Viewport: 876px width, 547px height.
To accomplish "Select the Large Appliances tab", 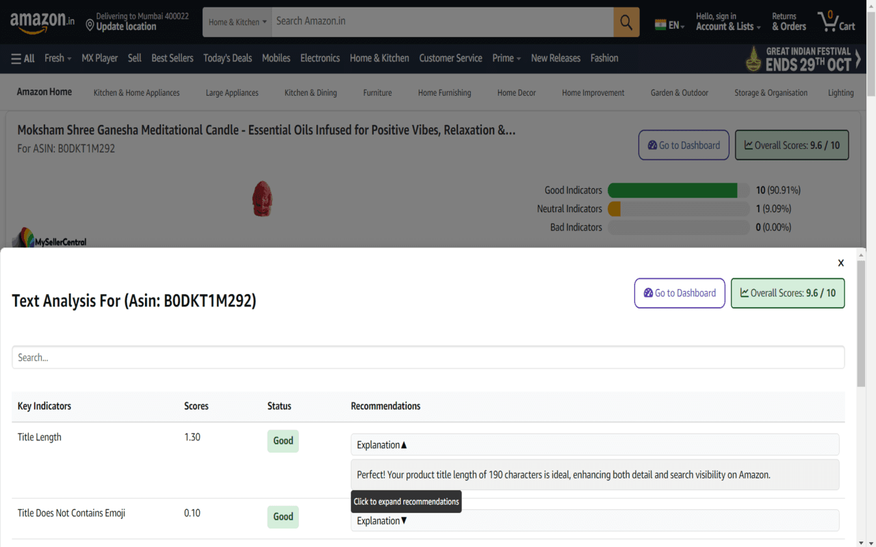I will [x=232, y=93].
